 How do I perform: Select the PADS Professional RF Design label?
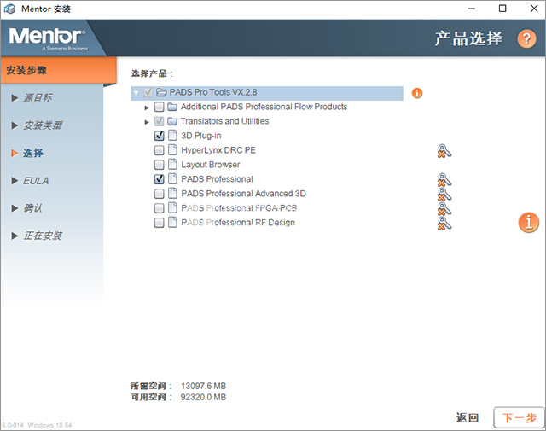pyautogui.click(x=238, y=222)
